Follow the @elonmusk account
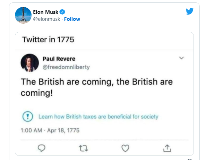 click(x=72, y=19)
